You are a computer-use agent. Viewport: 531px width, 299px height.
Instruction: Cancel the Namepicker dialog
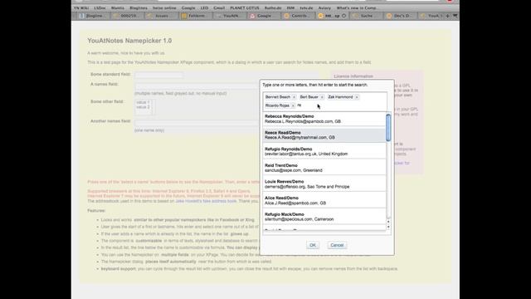337,245
